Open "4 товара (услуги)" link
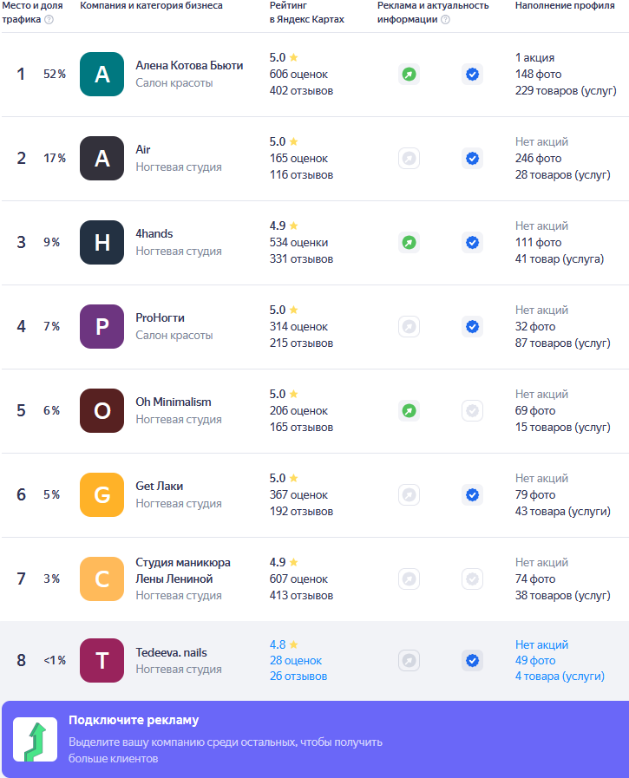 tap(559, 677)
